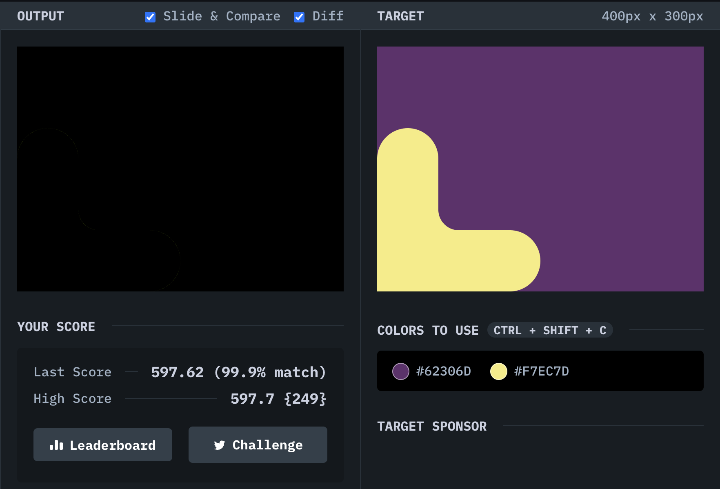
Task: Click the YOUR SCORE heading
Action: pyautogui.click(x=56, y=327)
